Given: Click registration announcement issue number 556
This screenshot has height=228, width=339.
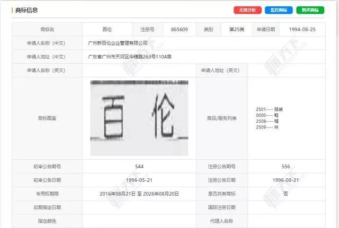Looking at the screenshot, I should click(x=286, y=167).
